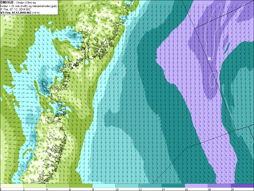Click the legend value "14"
This screenshot has width=254, height=191.
point(163,189)
